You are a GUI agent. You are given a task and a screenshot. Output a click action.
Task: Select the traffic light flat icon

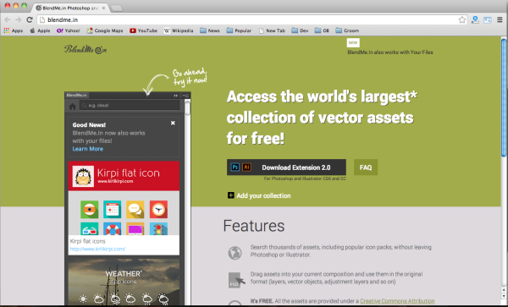point(158,228)
